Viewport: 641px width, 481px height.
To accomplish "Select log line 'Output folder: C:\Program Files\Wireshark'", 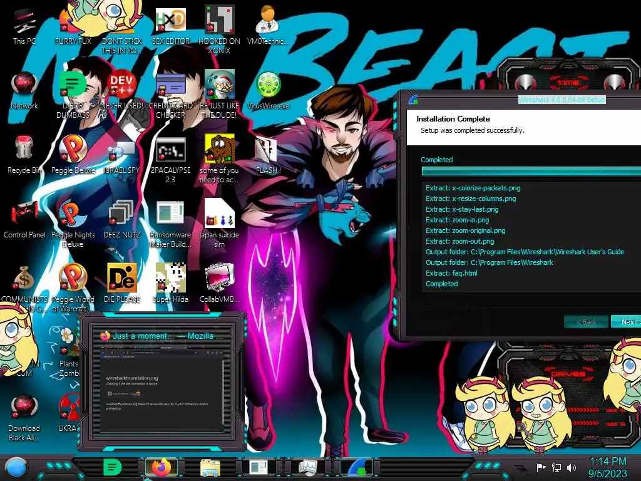I will pos(490,262).
